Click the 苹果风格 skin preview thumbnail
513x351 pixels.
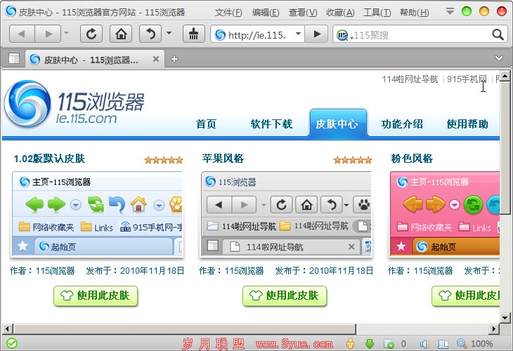pos(287,214)
